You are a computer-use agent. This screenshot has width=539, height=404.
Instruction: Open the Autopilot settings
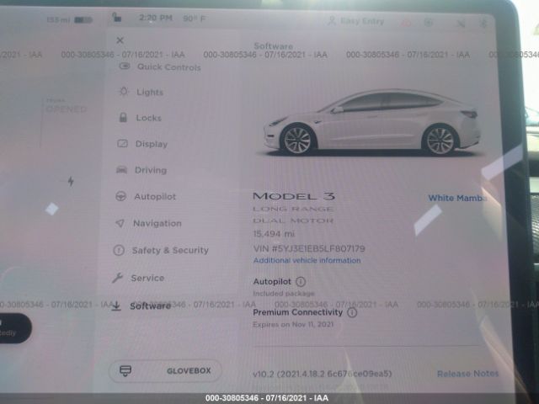[x=146, y=196]
